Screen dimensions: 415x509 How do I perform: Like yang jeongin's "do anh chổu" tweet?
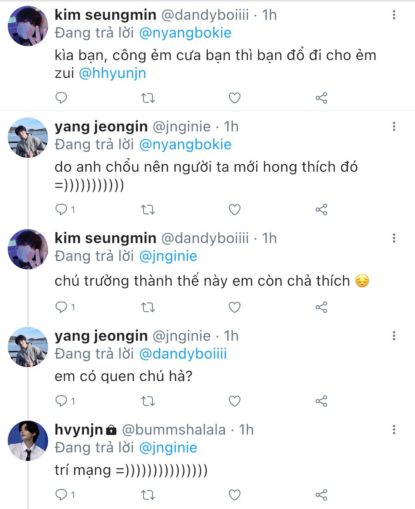click(x=234, y=210)
